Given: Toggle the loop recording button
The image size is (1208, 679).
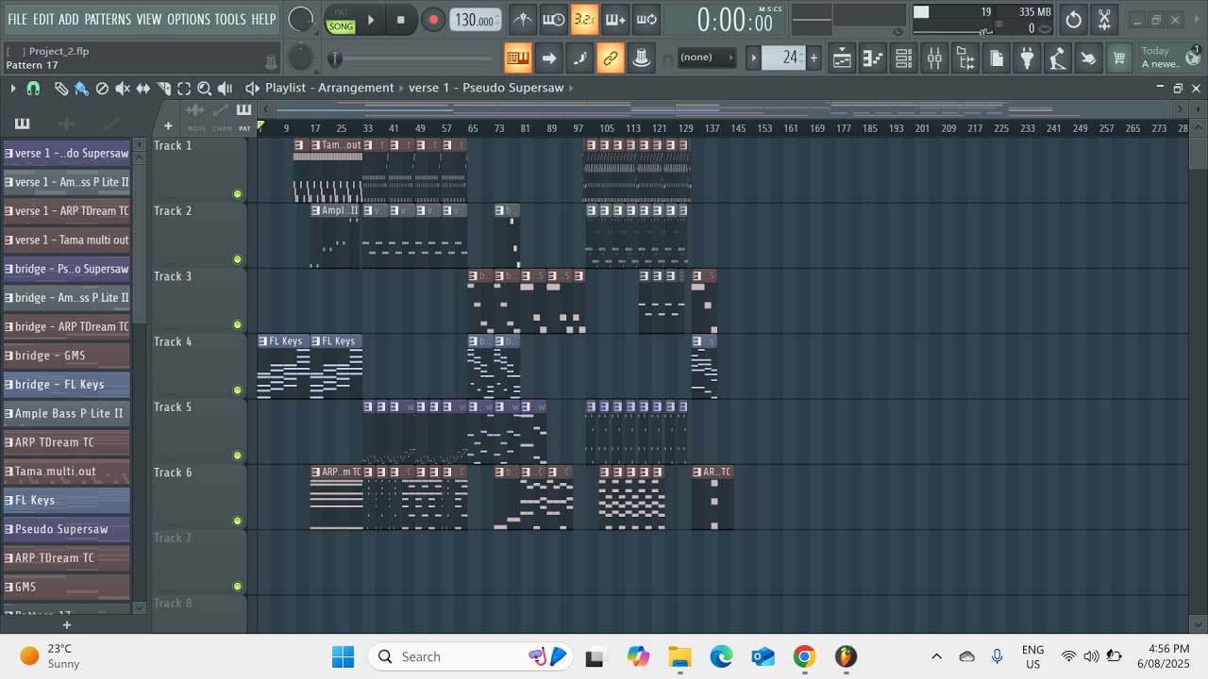Looking at the screenshot, I should (x=646, y=19).
